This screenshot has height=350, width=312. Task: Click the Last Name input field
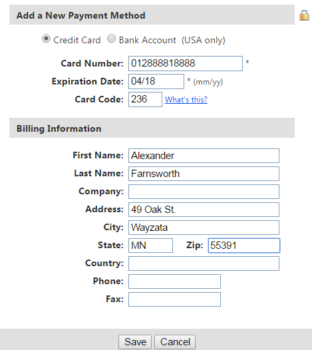204,174
